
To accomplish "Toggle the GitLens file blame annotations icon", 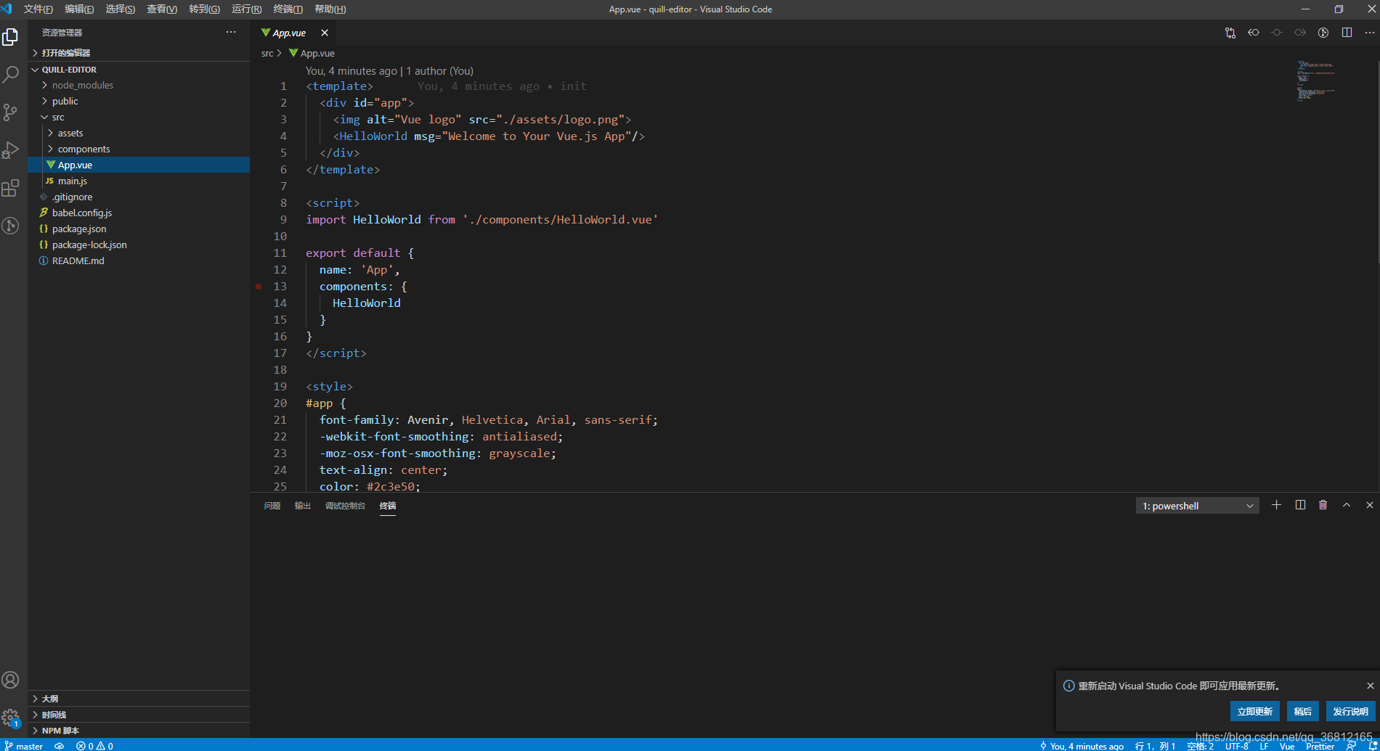I will pos(1323,33).
